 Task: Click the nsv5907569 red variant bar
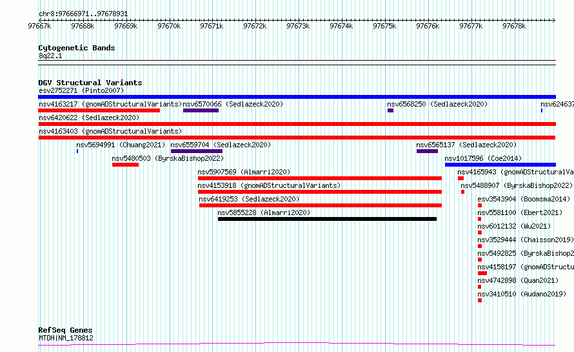320,178
